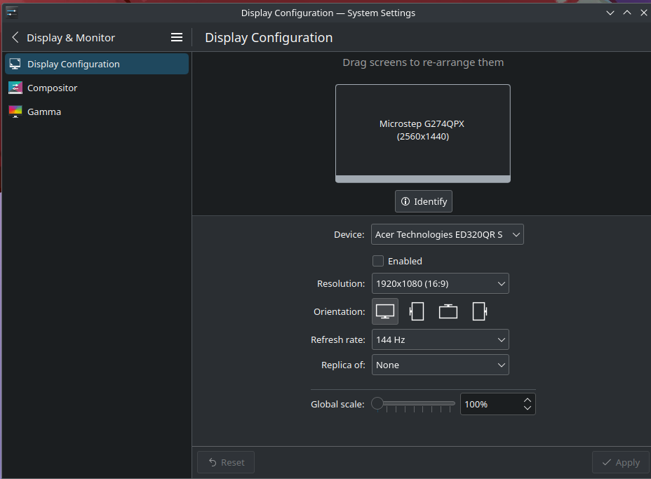Viewport: 651px width, 479px height.
Task: Click the Reset button
Action: pyautogui.click(x=226, y=463)
